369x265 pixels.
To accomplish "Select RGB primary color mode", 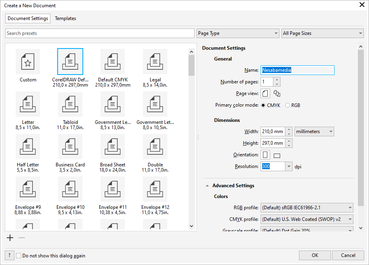I will (288, 105).
